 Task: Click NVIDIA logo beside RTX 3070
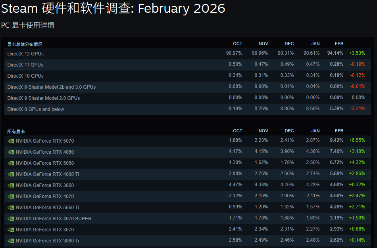coord(11,230)
